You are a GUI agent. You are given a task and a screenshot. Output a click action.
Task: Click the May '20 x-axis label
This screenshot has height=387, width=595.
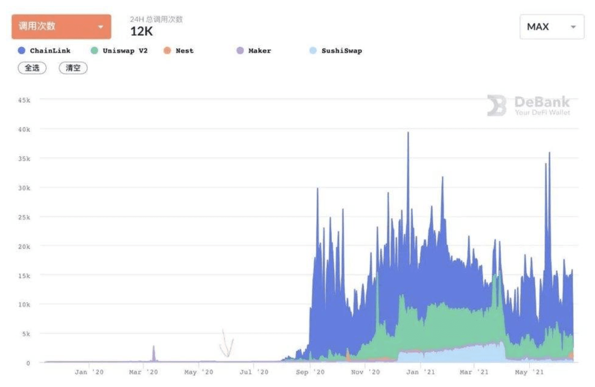[199, 372]
